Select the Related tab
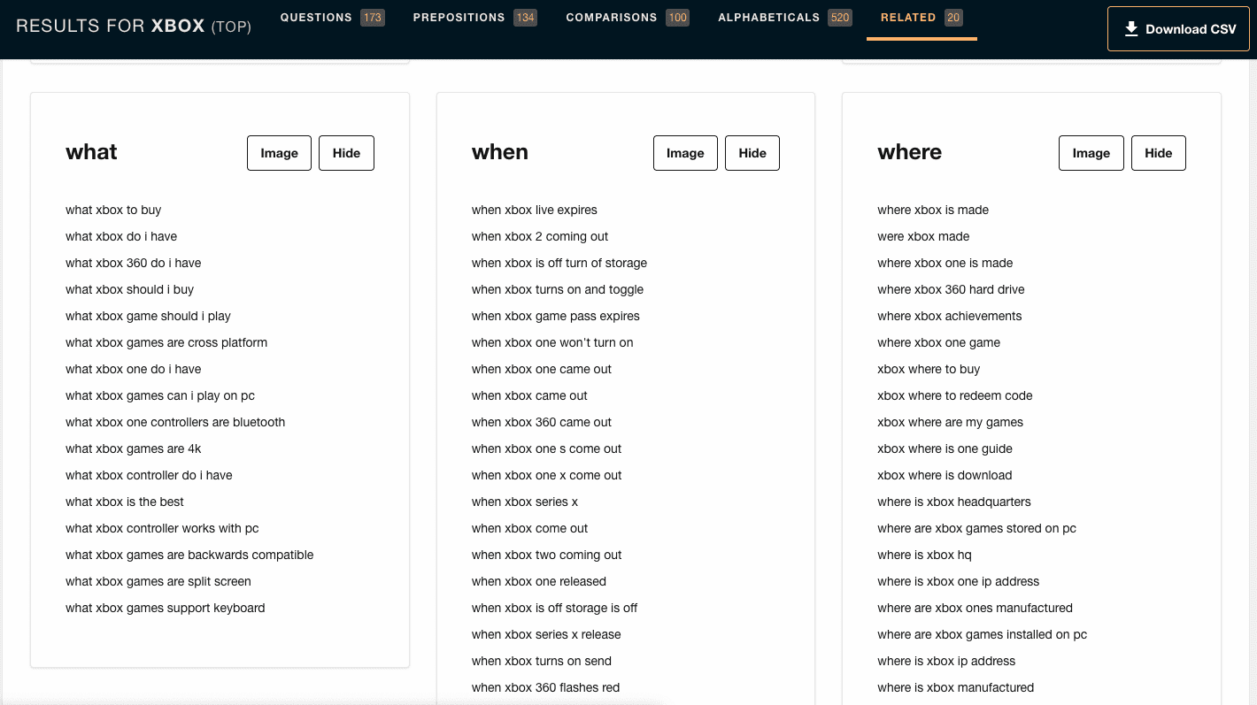The height and width of the screenshot is (705, 1257). tap(922, 18)
